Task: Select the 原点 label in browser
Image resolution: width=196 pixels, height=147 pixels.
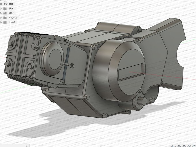Action: [11, 9]
